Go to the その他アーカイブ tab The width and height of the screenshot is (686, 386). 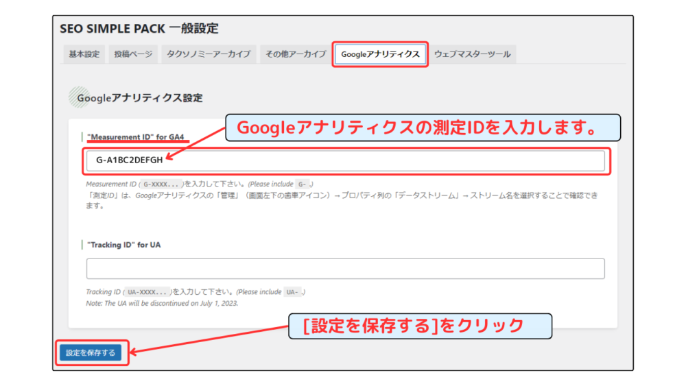coord(296,54)
